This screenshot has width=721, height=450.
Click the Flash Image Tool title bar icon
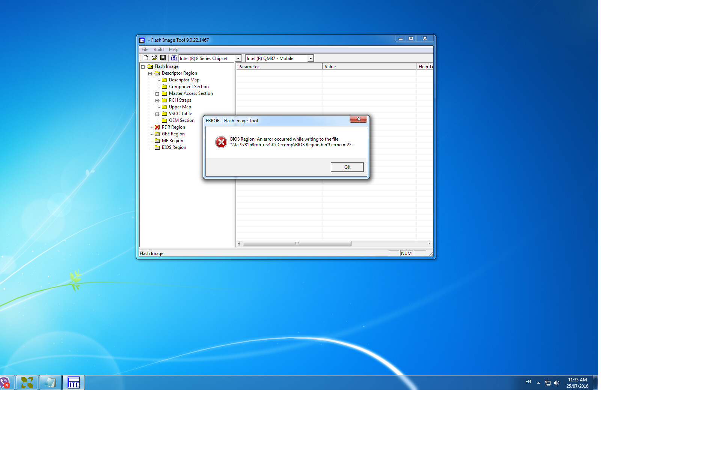coord(142,40)
